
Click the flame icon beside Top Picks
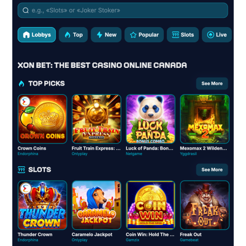tap(21, 84)
